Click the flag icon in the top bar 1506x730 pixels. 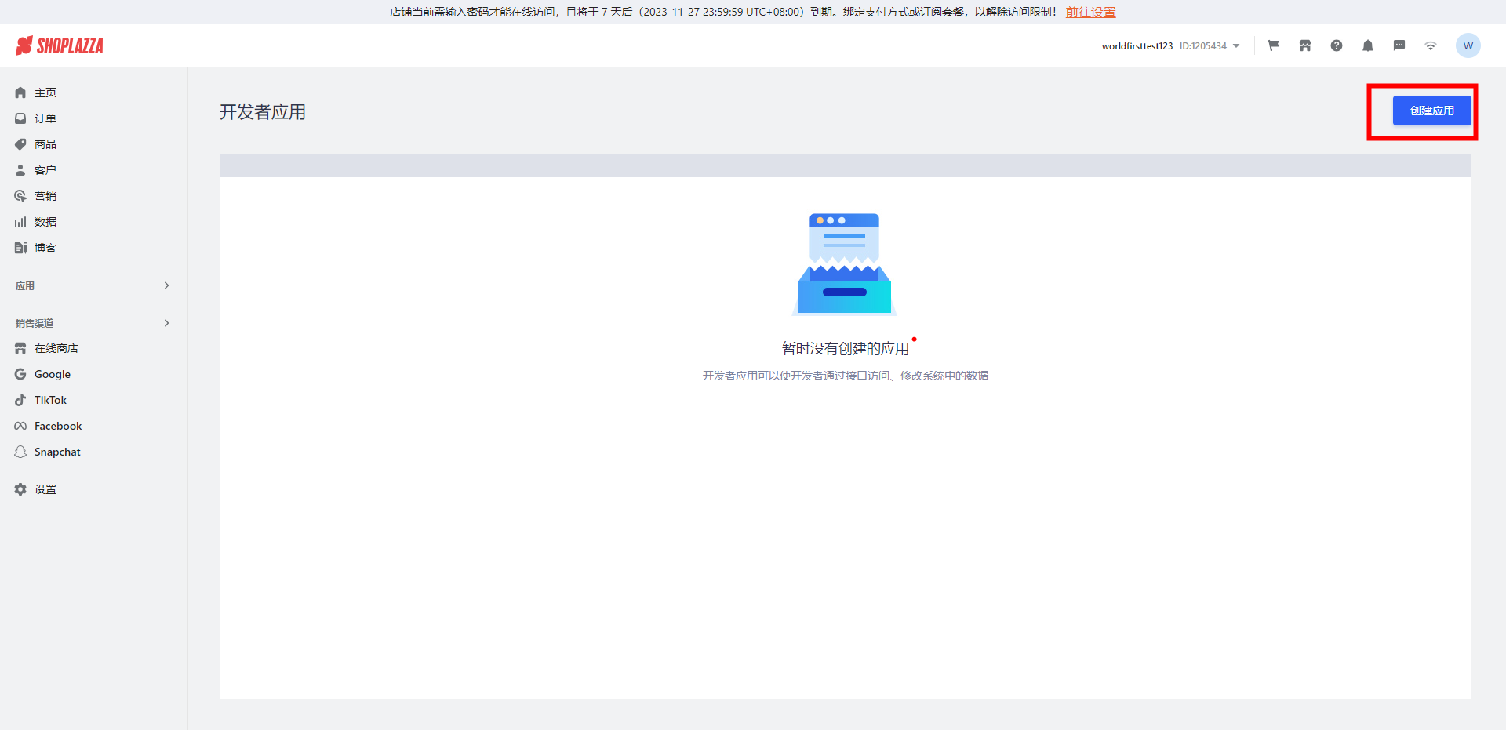point(1273,45)
